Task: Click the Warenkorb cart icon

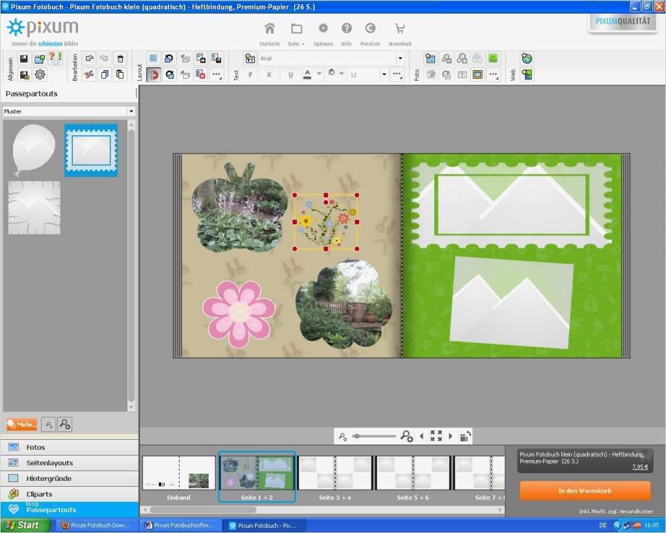Action: coord(399,29)
